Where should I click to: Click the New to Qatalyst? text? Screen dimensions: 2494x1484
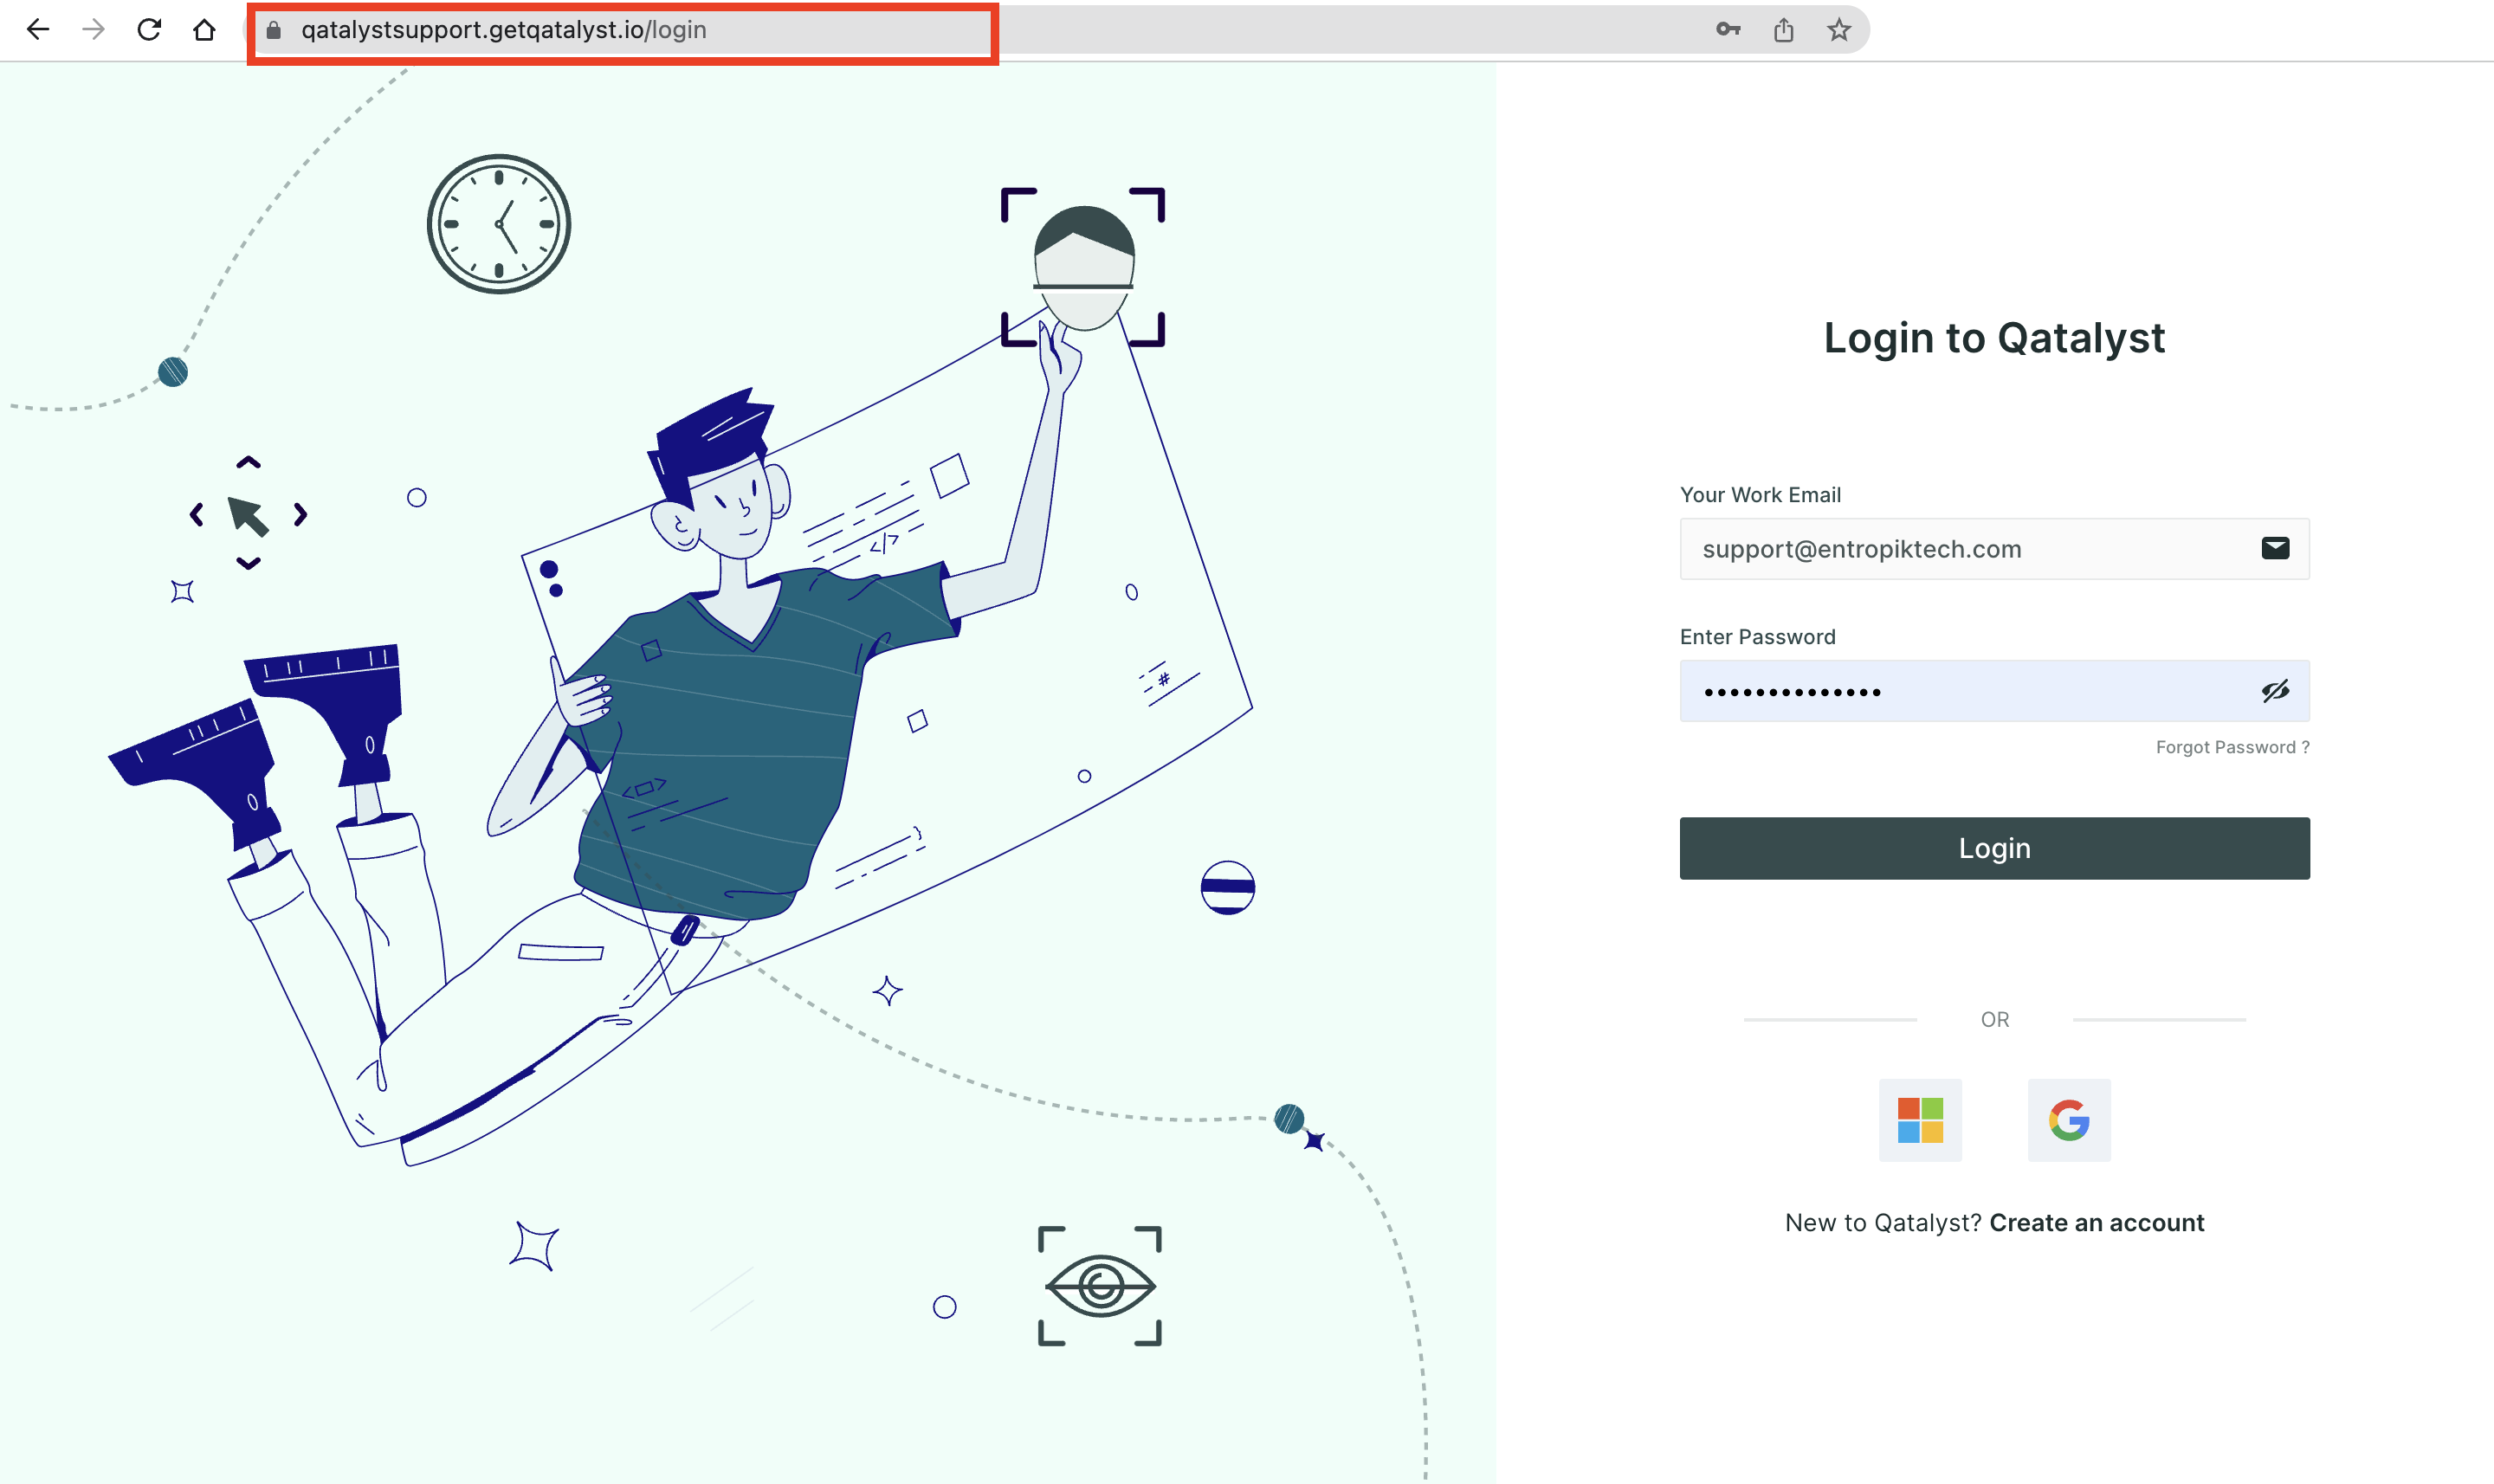pyautogui.click(x=1883, y=1223)
